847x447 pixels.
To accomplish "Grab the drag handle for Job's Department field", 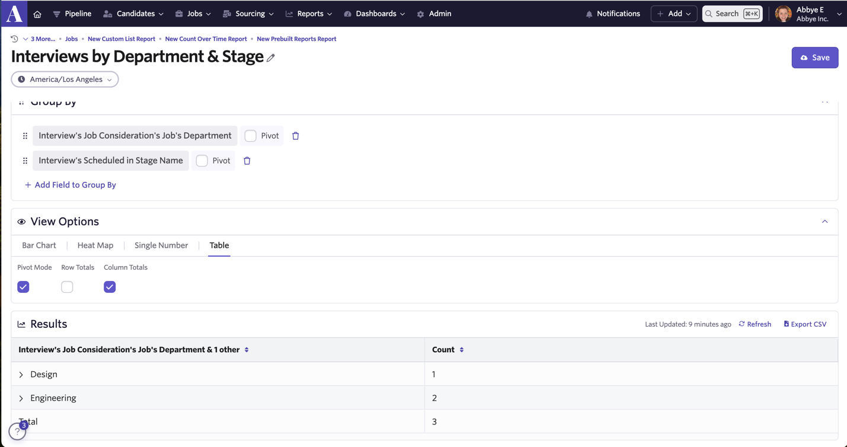I will coord(25,136).
